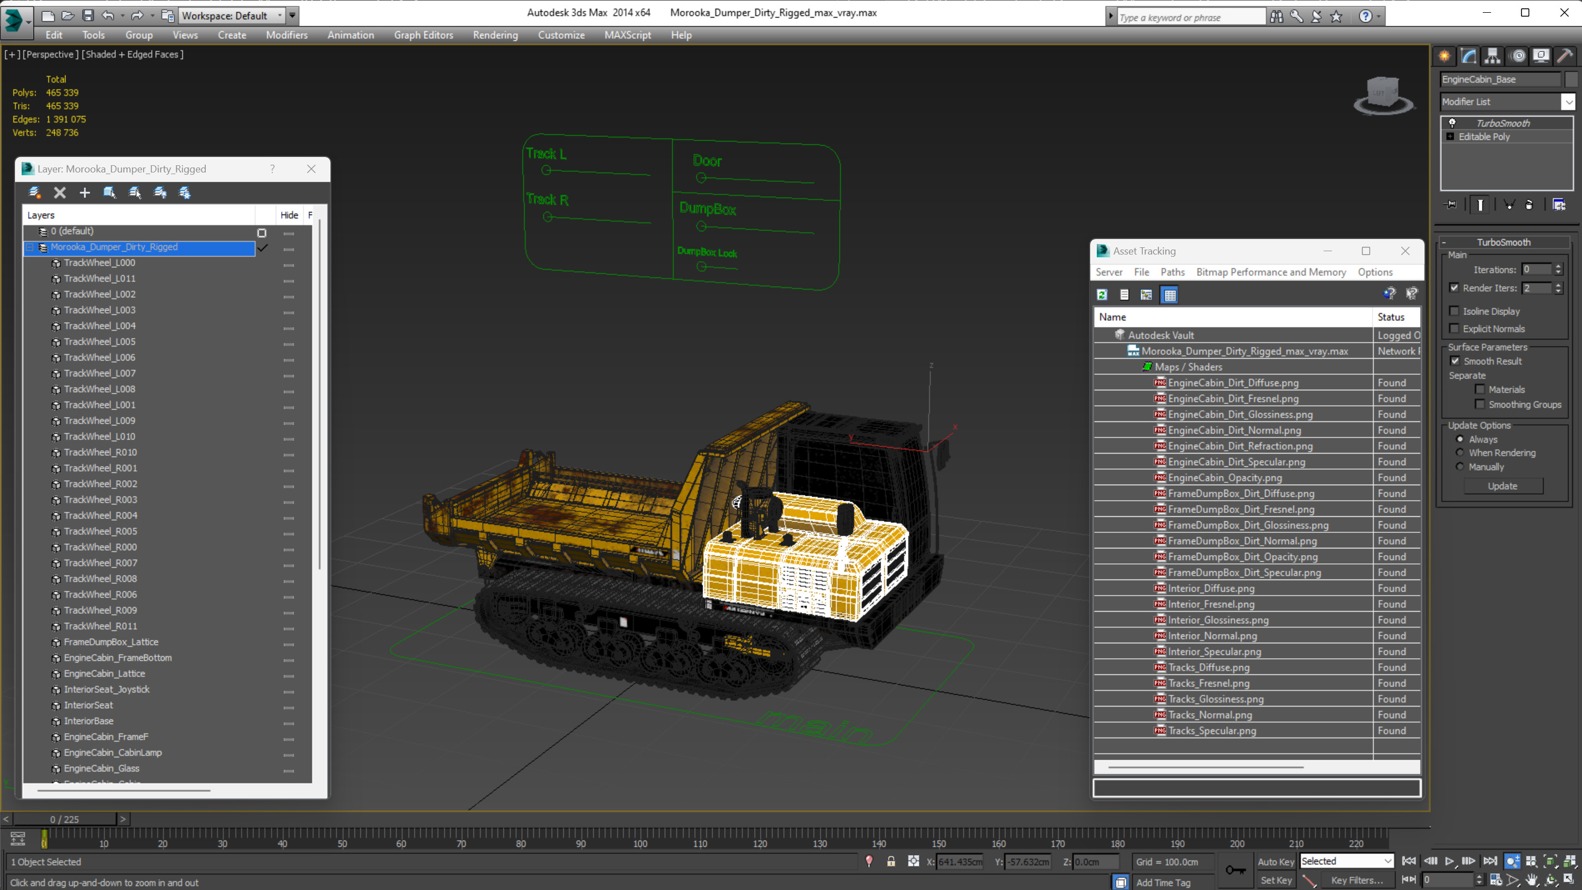Open the Workspace Default dropdown
The image size is (1582, 890).
click(x=280, y=16)
